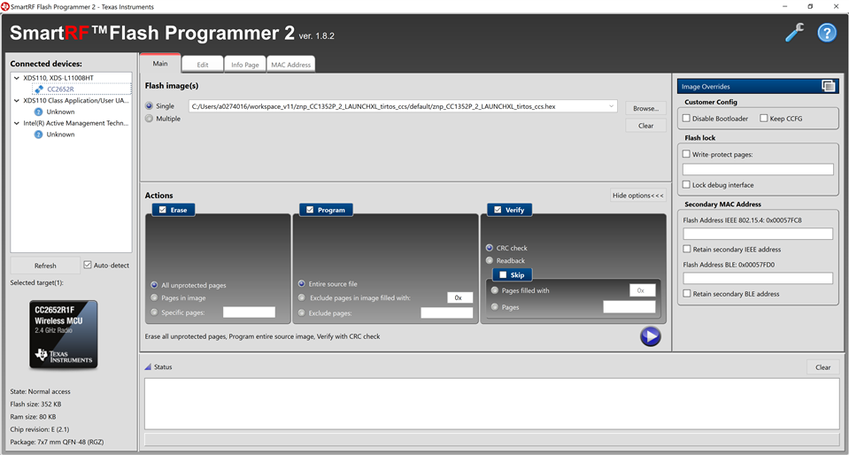Viewport: 849px width, 455px height.
Task: Toggle Auto-detect checkbox
Action: pyautogui.click(x=88, y=266)
